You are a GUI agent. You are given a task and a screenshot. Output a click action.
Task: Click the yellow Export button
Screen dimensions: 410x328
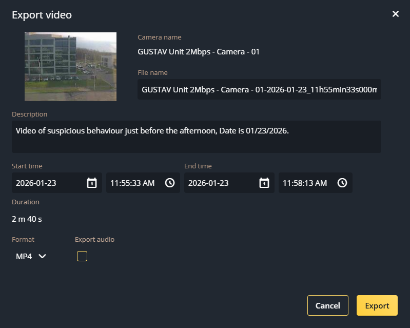(377, 305)
